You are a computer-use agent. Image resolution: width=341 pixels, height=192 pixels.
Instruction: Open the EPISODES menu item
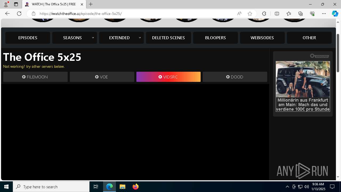[x=28, y=38]
